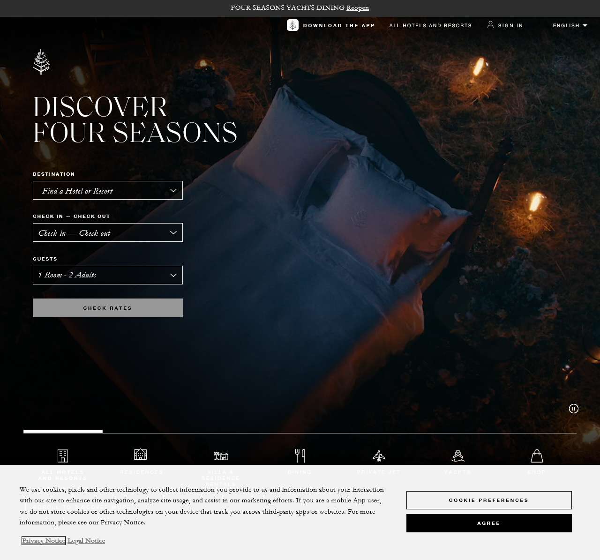Open the guests and rooms dropdown

(x=107, y=275)
